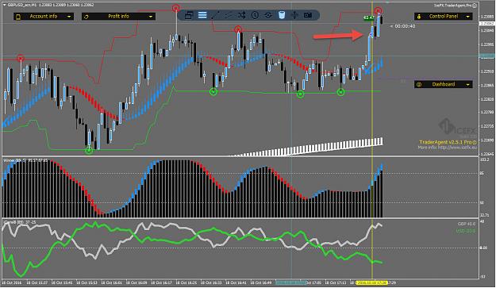
Task: Open the Account info panel label
Action: click(44, 16)
